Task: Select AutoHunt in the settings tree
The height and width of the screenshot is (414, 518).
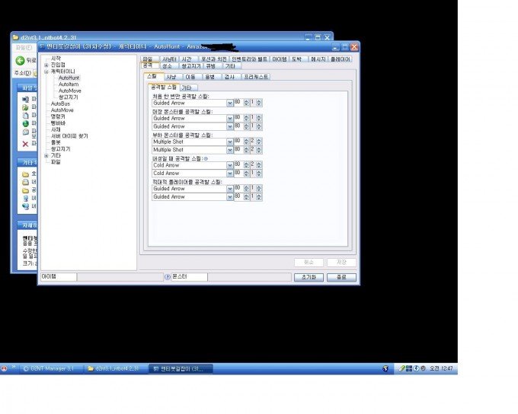Action: pyautogui.click(x=69, y=78)
